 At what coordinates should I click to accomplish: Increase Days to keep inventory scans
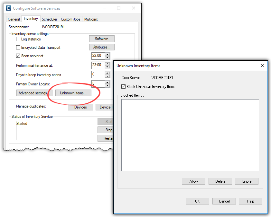107,73
